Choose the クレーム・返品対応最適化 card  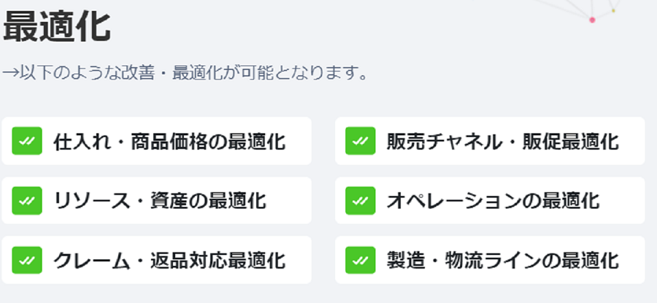click(x=156, y=260)
